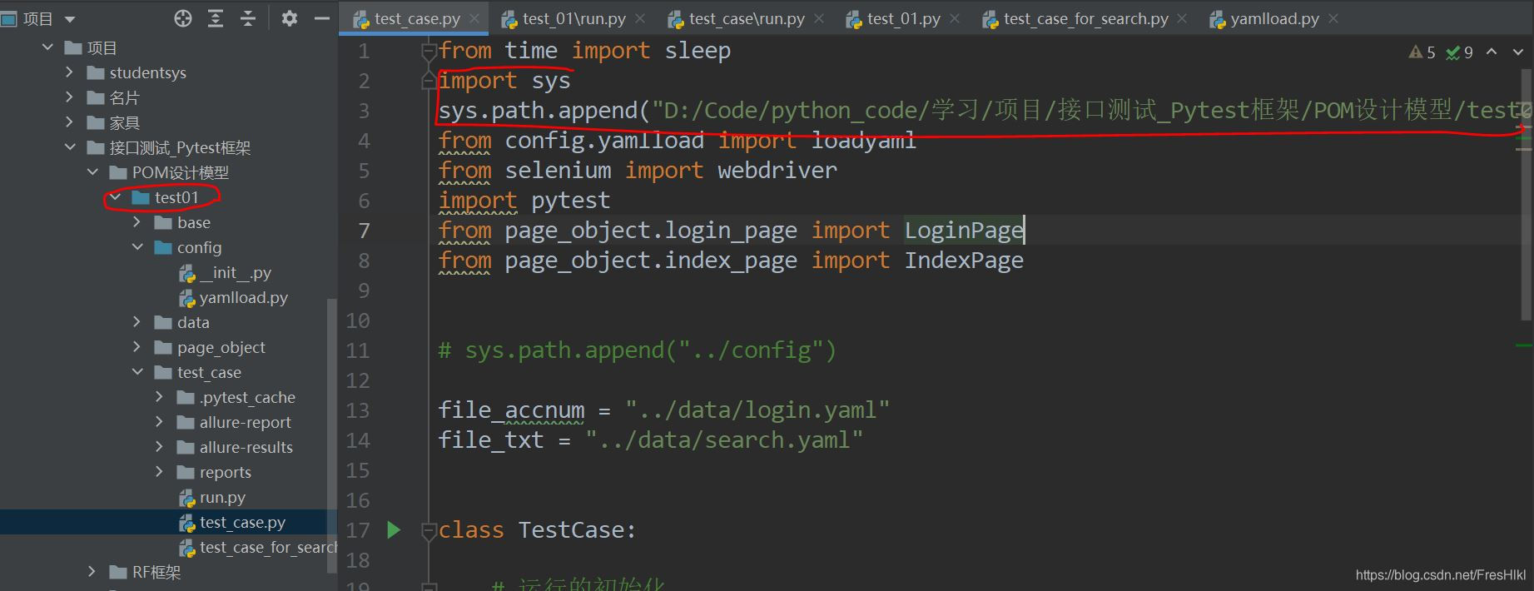Close the test_case\run.py tab
1534x591 pixels.
pos(819,18)
